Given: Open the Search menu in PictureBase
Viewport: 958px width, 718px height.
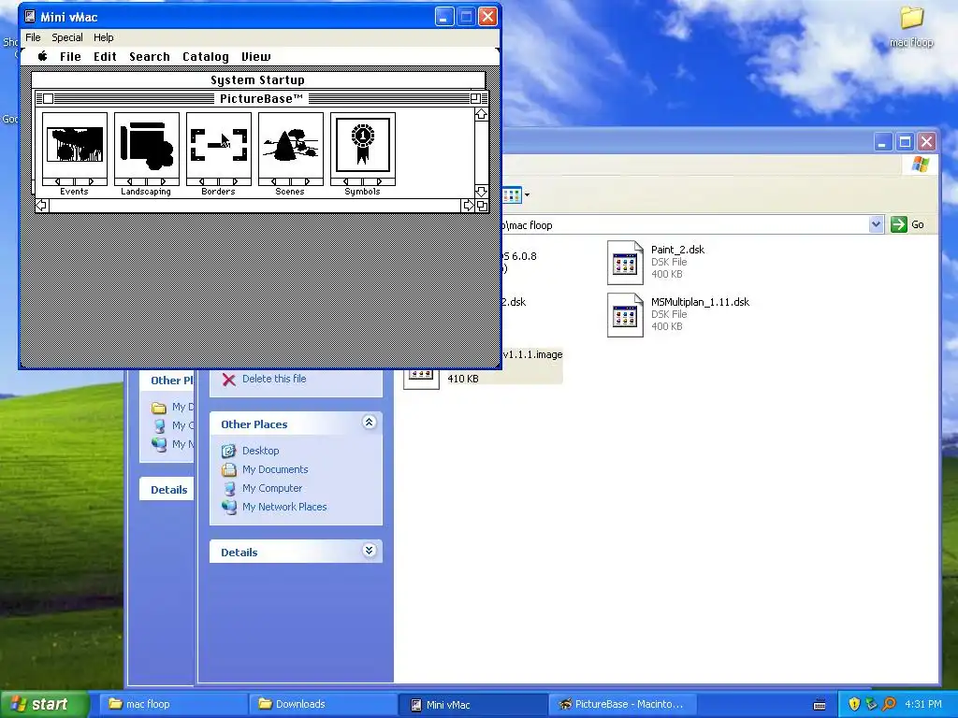Looking at the screenshot, I should (x=150, y=57).
